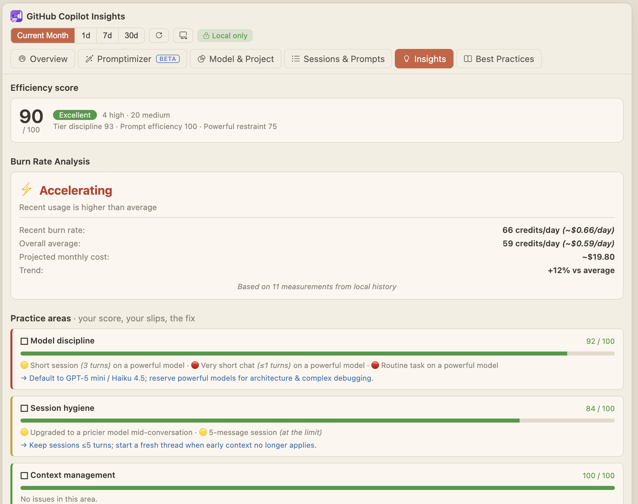Open the Best Practices tab
The width and height of the screenshot is (638, 504).
tap(499, 59)
